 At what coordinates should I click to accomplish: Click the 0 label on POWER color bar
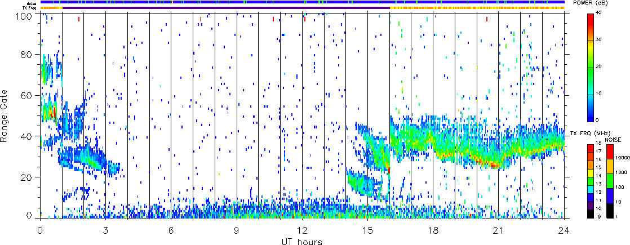point(598,120)
